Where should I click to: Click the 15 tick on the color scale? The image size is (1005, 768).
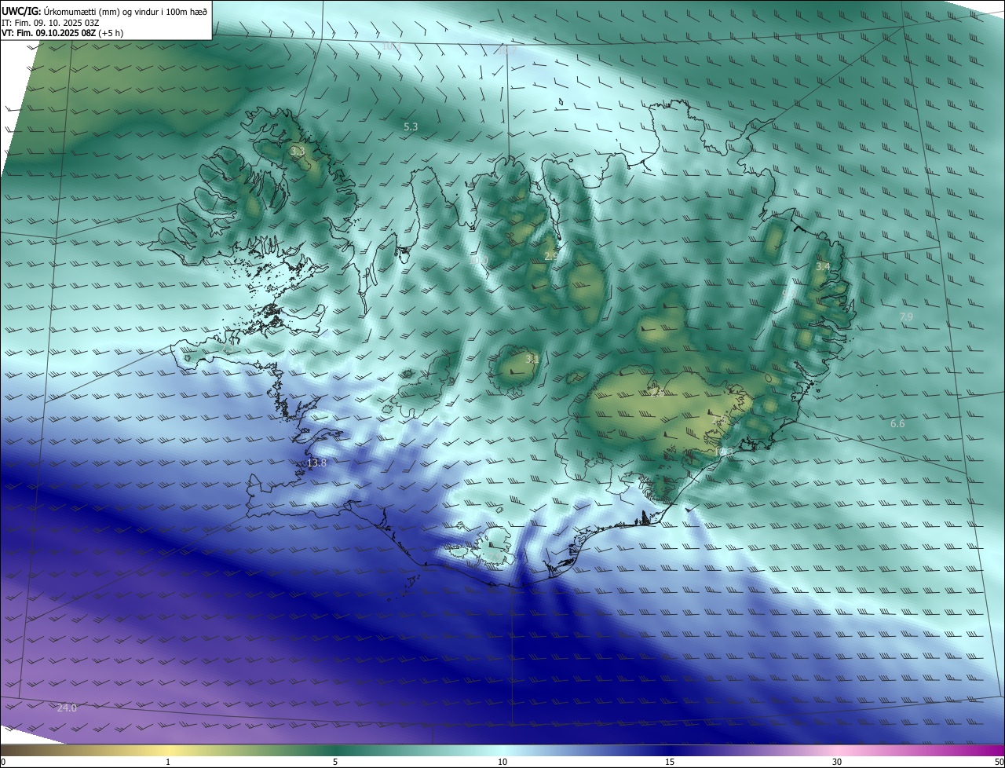[670, 762]
